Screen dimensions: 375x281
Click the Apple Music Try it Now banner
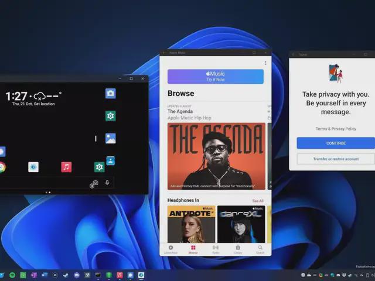point(215,77)
